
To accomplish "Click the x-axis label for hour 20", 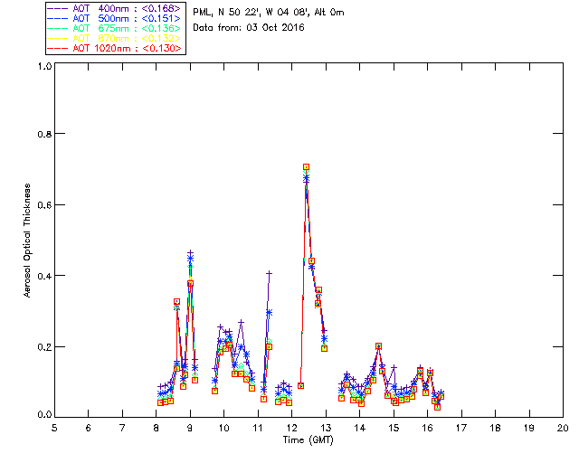I will click(x=563, y=428).
